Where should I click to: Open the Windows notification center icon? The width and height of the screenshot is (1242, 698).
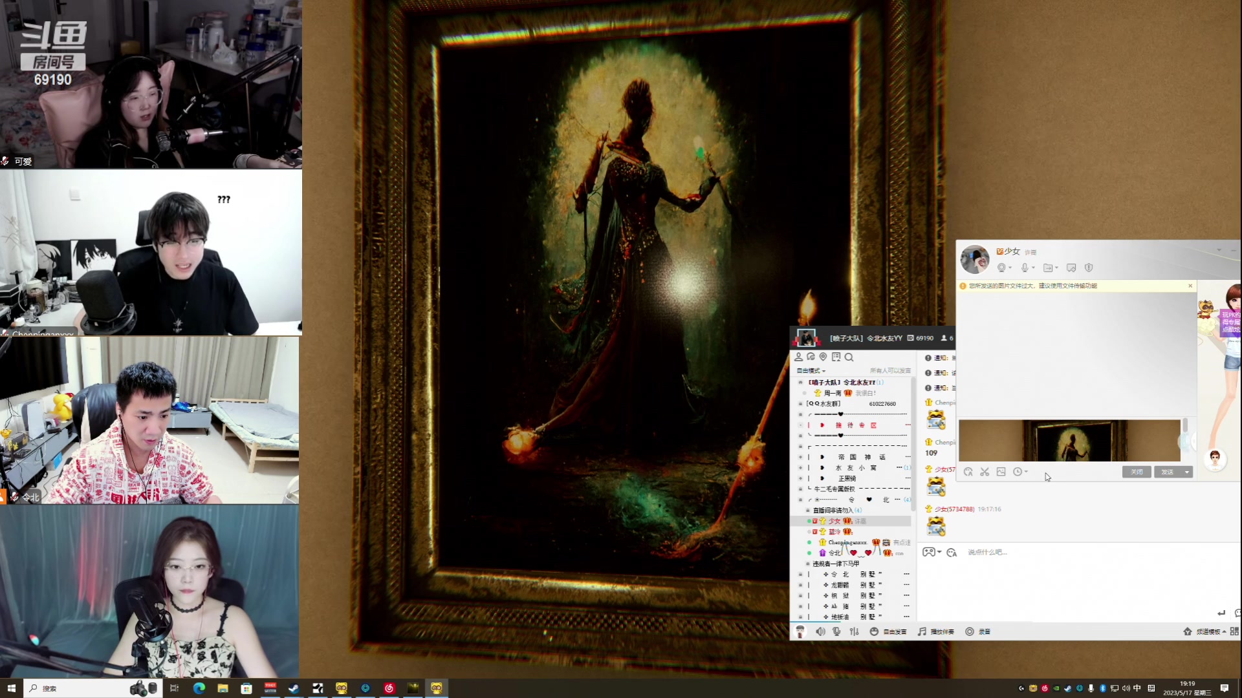1225,688
